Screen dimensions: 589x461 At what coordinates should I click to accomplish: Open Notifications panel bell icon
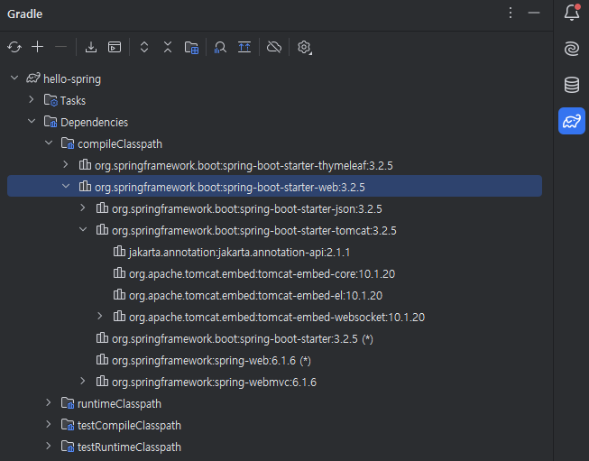pos(572,13)
